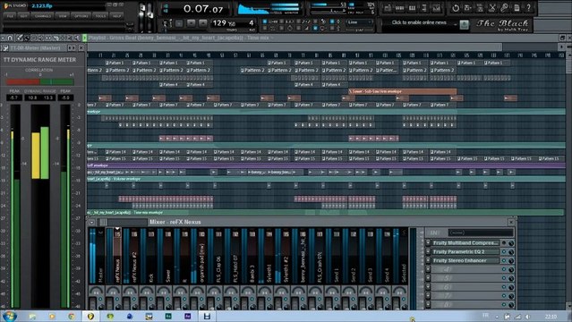Click the Kick track pan knob
Viewport: 572px width, 322px height.
click(147, 292)
